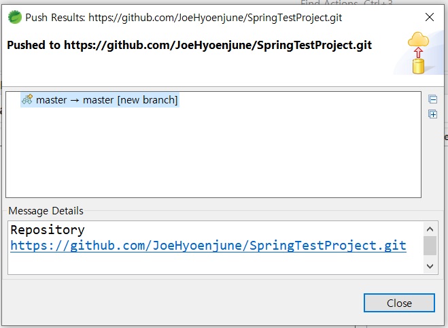Open the SpringTestProject.git repository link
The width and height of the screenshot is (448, 328).
click(208, 246)
